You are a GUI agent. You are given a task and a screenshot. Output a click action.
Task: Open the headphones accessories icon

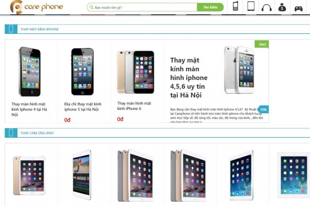267,8
